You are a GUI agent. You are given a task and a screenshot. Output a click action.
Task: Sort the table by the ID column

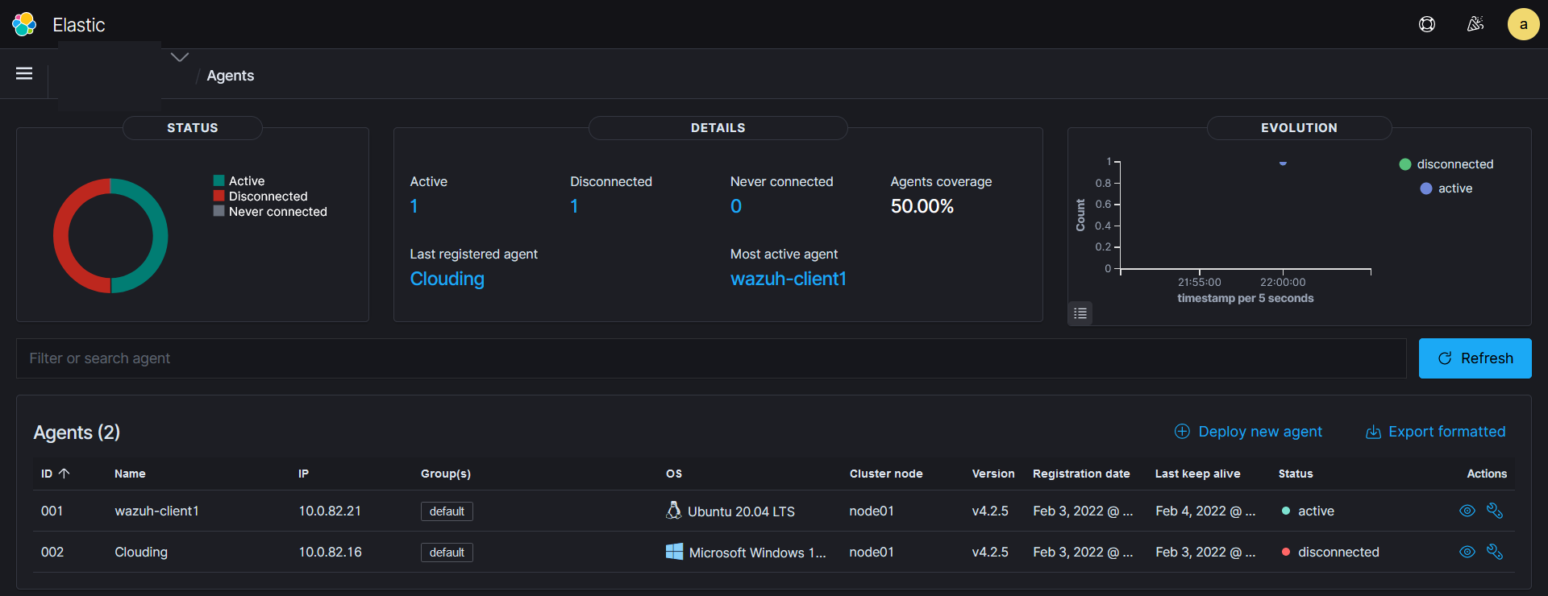pos(56,474)
